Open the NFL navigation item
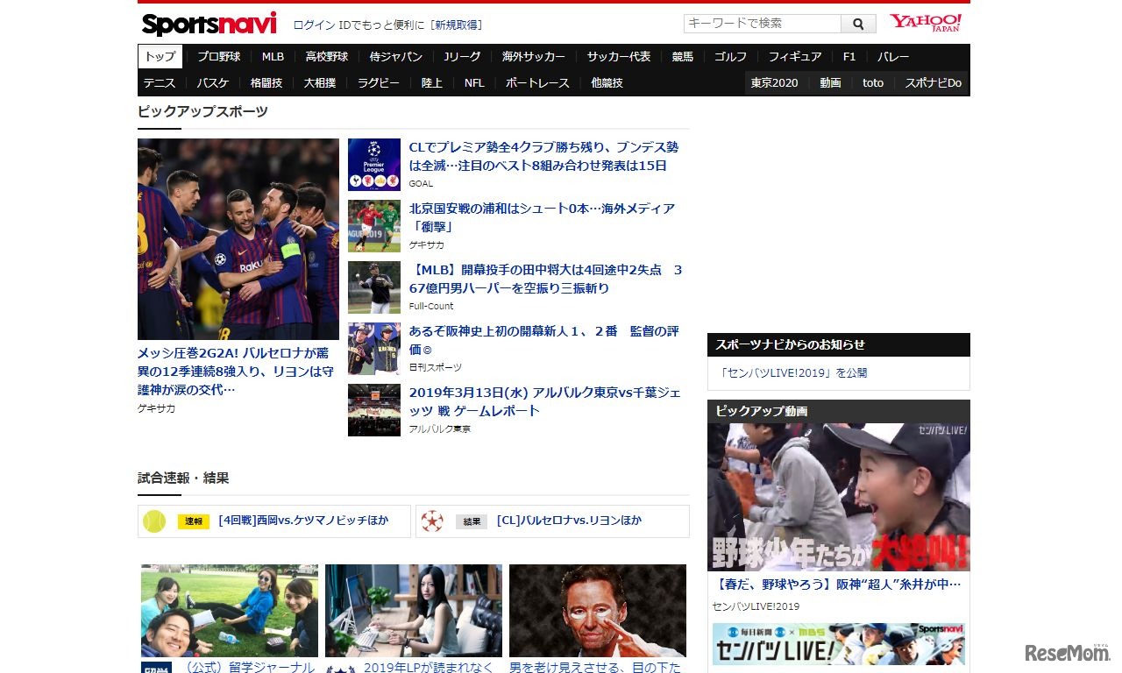Viewport: 1122px width, 673px height. coord(474,83)
